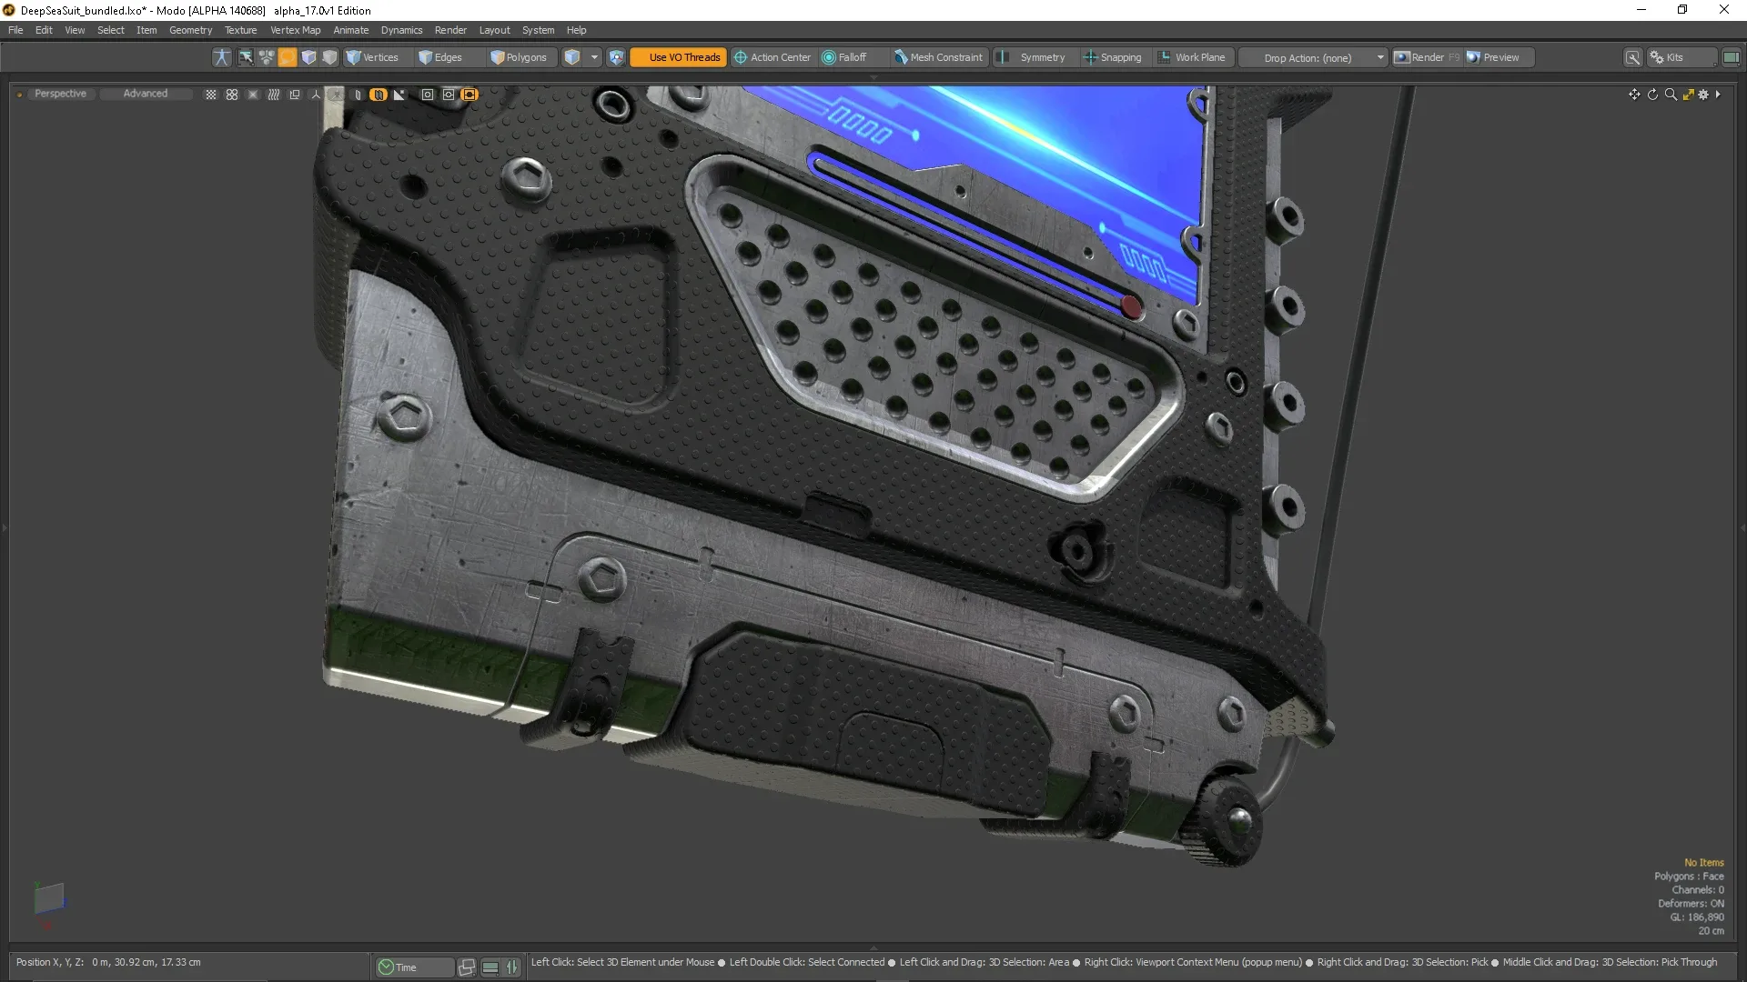Click the Preview button

point(1499,57)
